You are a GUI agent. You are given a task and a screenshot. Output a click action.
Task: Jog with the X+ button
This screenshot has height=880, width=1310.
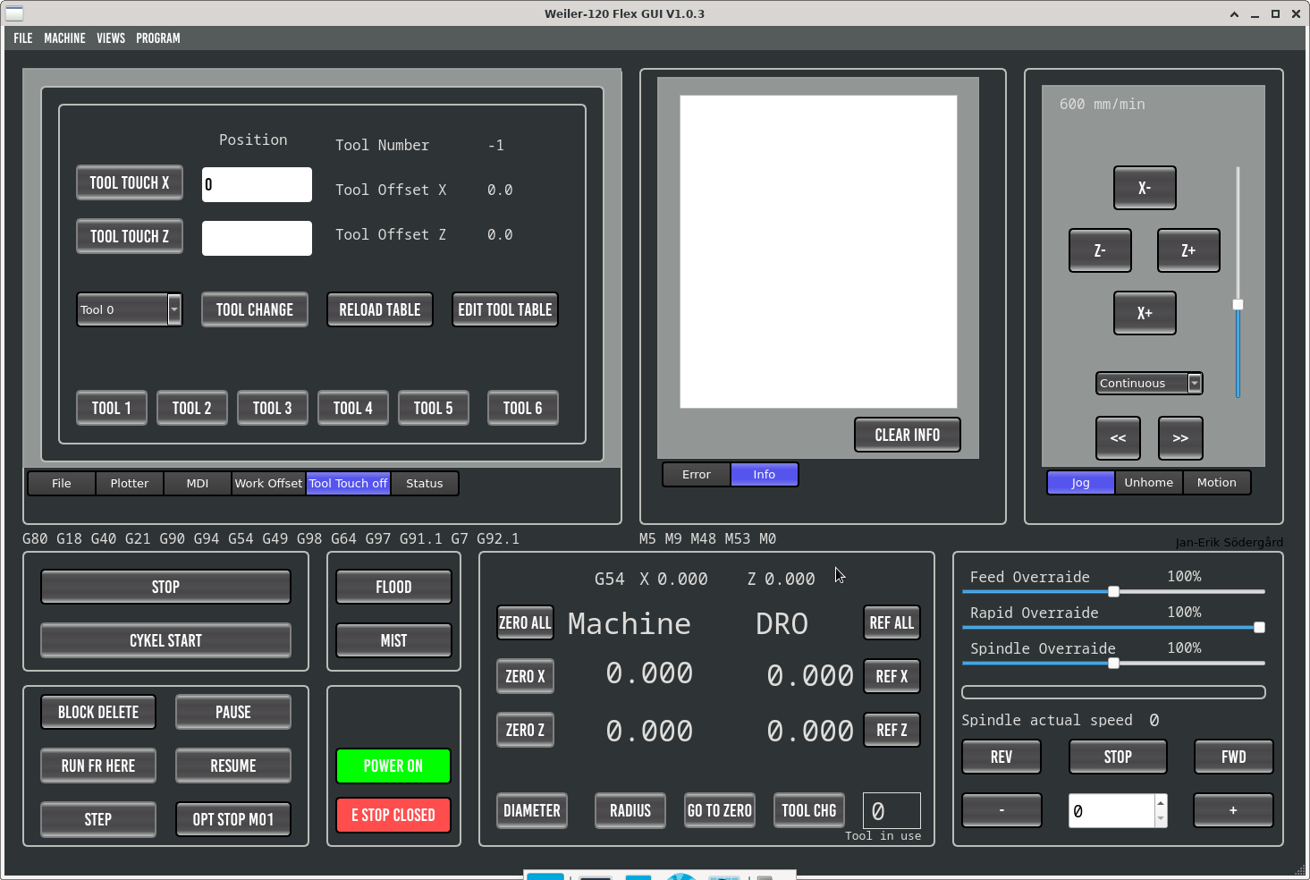click(x=1145, y=313)
